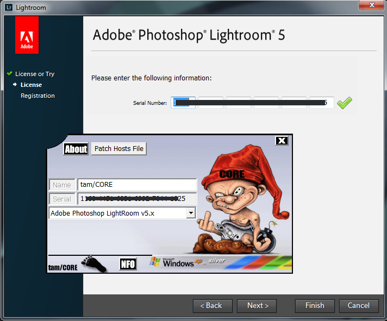Select the License or Try step
The width and height of the screenshot is (387, 321).
point(35,74)
